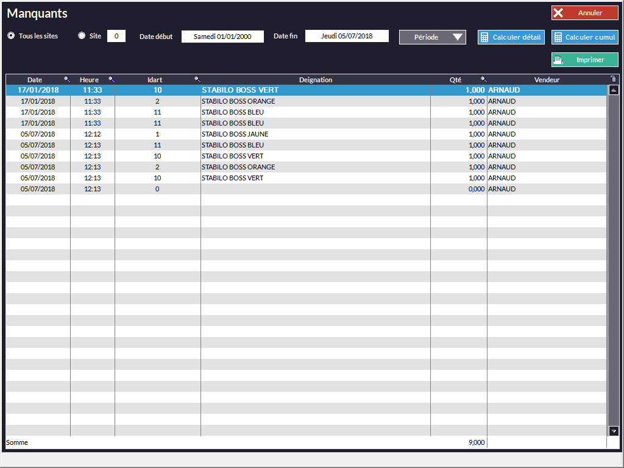Image resolution: width=624 pixels, height=468 pixels.
Task: Click the search icon in Heure column header
Action: pos(112,79)
